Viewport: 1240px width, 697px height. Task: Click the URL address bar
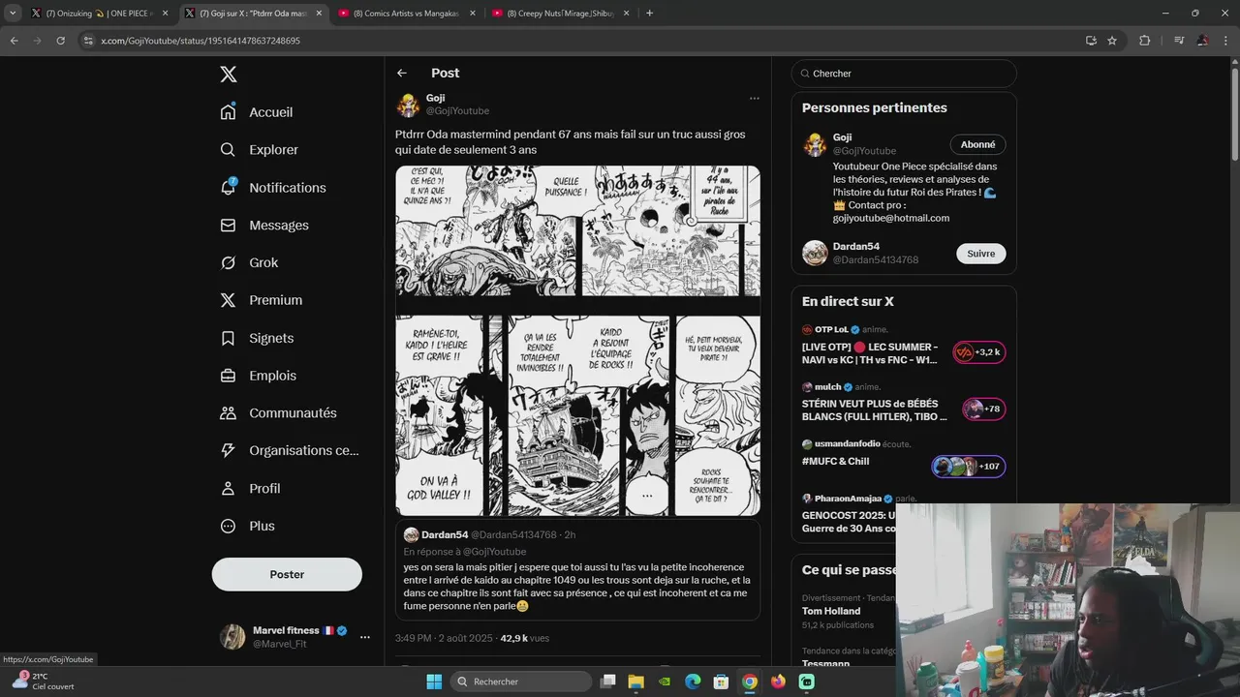point(581,41)
